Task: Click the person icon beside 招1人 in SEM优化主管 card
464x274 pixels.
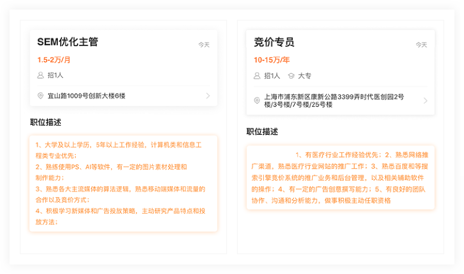Action: click(x=40, y=75)
